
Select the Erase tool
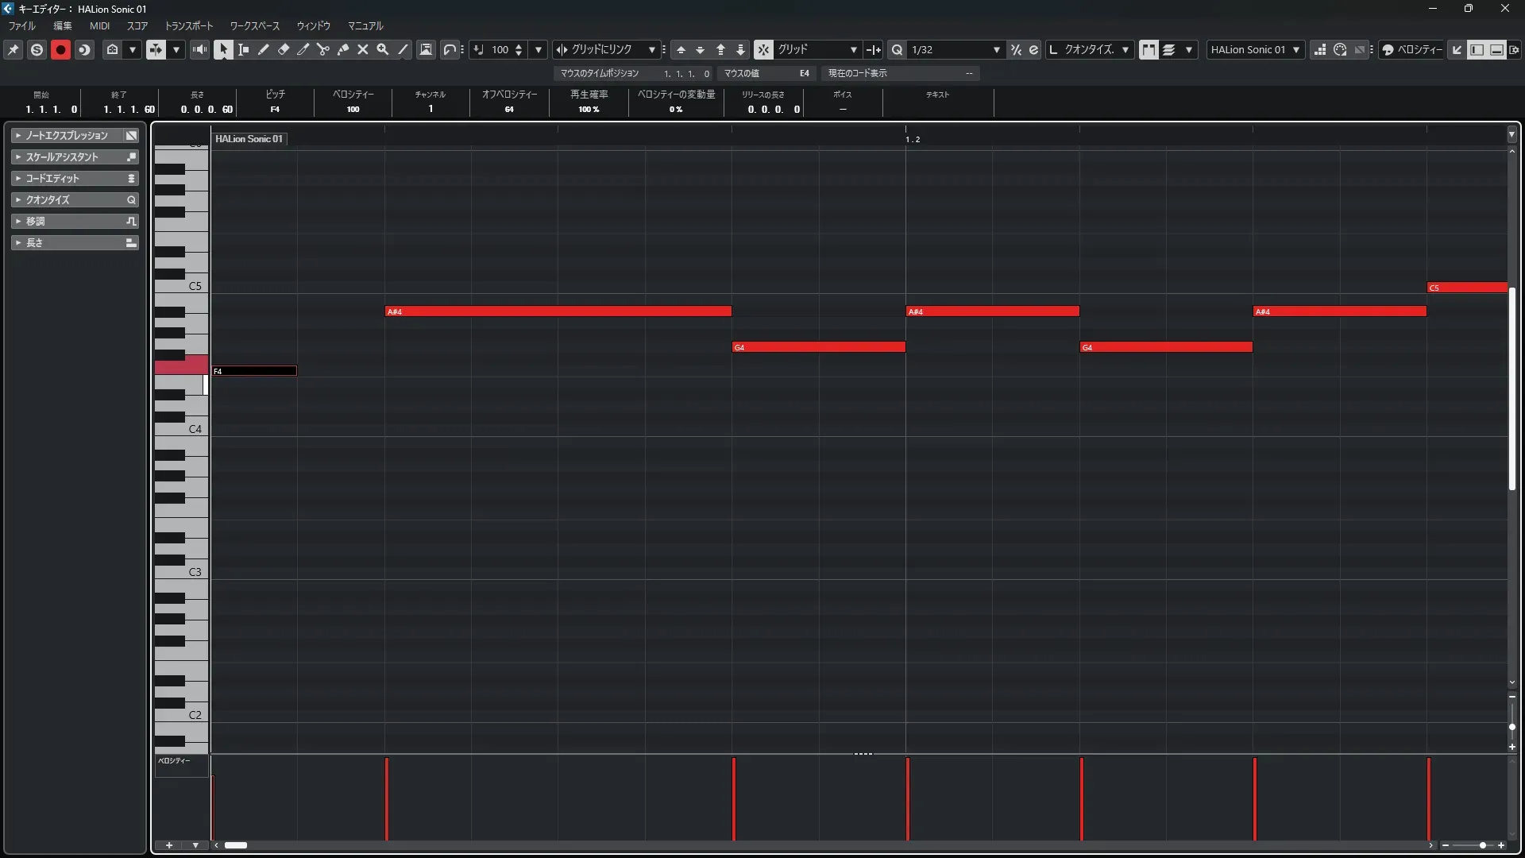tap(284, 49)
